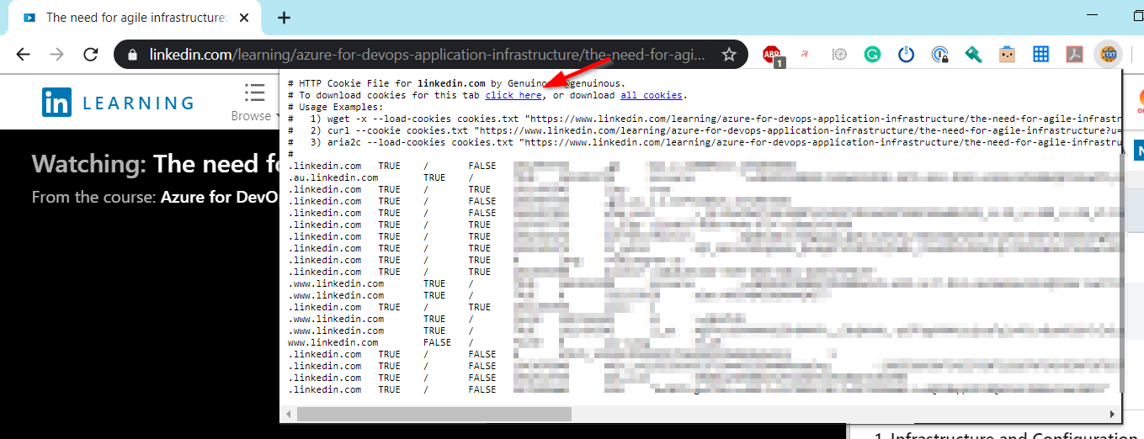
Task: Go back to the previous page
Action: point(24,55)
